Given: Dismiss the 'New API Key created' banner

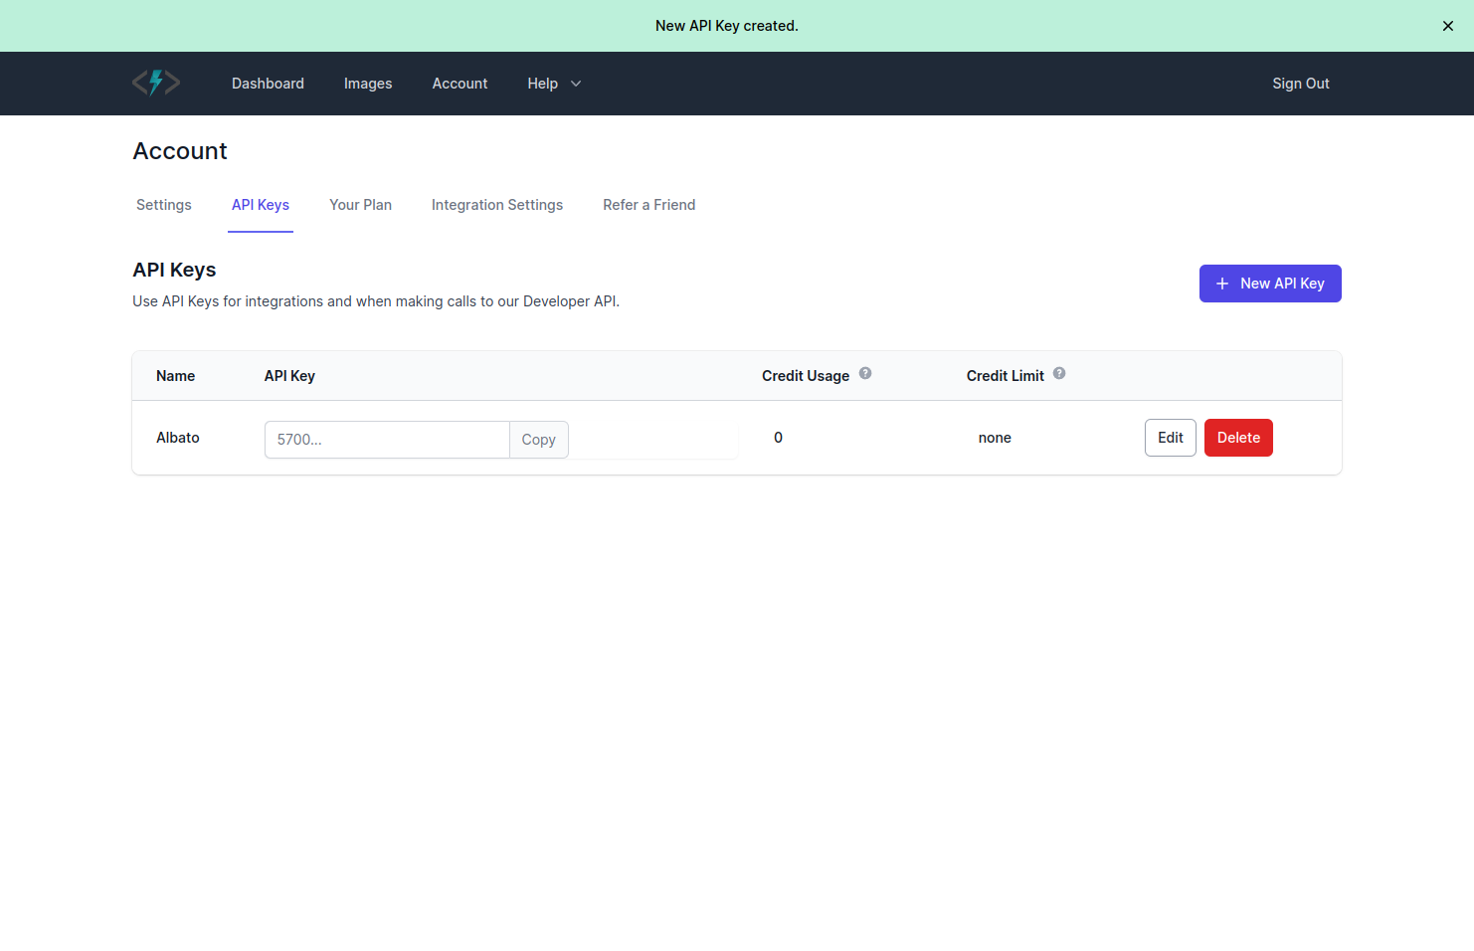Looking at the screenshot, I should 1448,26.
